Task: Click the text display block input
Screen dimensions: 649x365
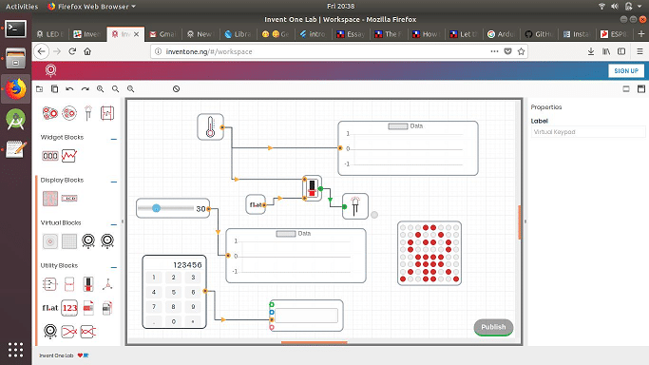Action: point(306,316)
